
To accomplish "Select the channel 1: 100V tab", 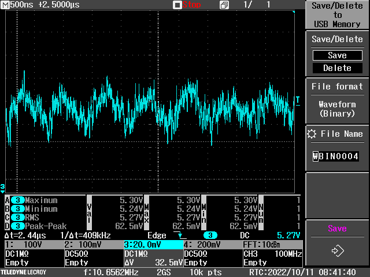I will 32,245.
